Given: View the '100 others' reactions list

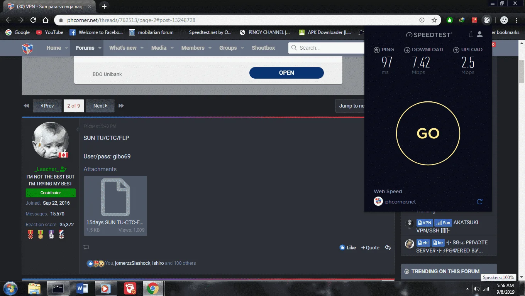Looking at the screenshot, I should tap(185, 263).
